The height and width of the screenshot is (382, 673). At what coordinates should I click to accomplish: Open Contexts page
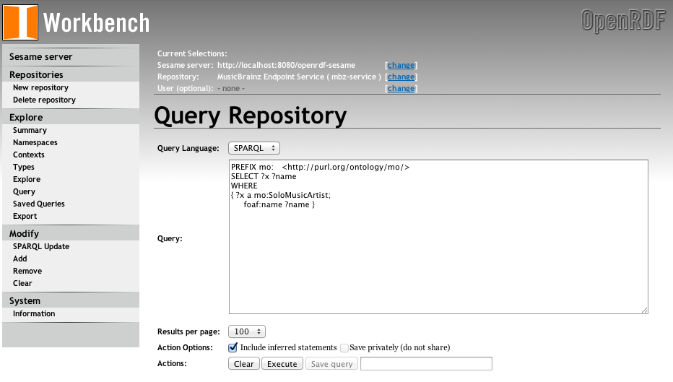point(29,155)
